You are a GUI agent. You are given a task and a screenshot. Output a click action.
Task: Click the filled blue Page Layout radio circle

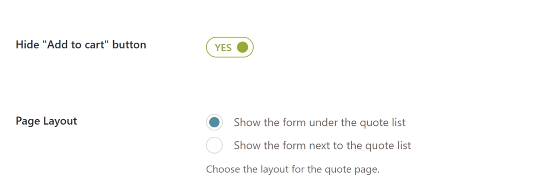[x=214, y=122]
